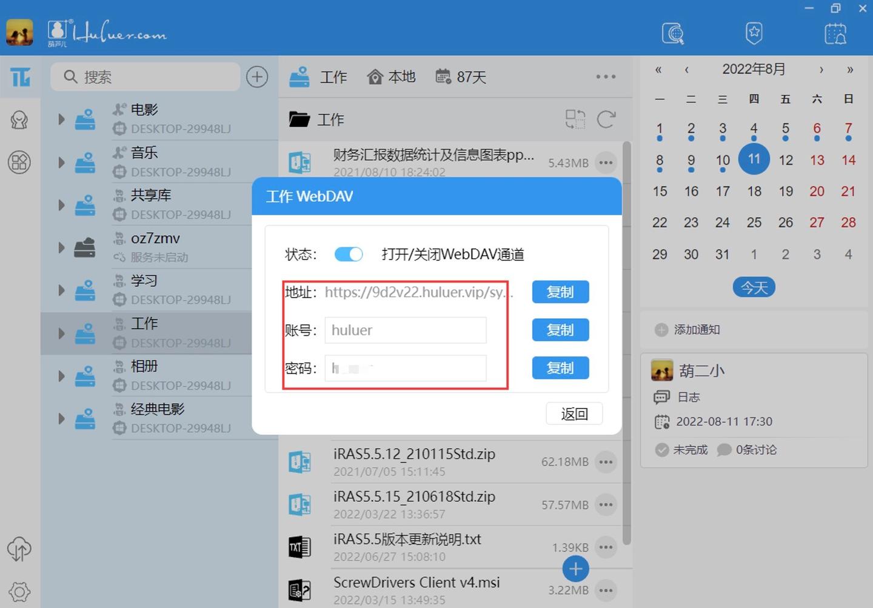Screen dimensions: 873x608
Task: Expand the 相册 library in the sidebar
Action: [x=61, y=375]
